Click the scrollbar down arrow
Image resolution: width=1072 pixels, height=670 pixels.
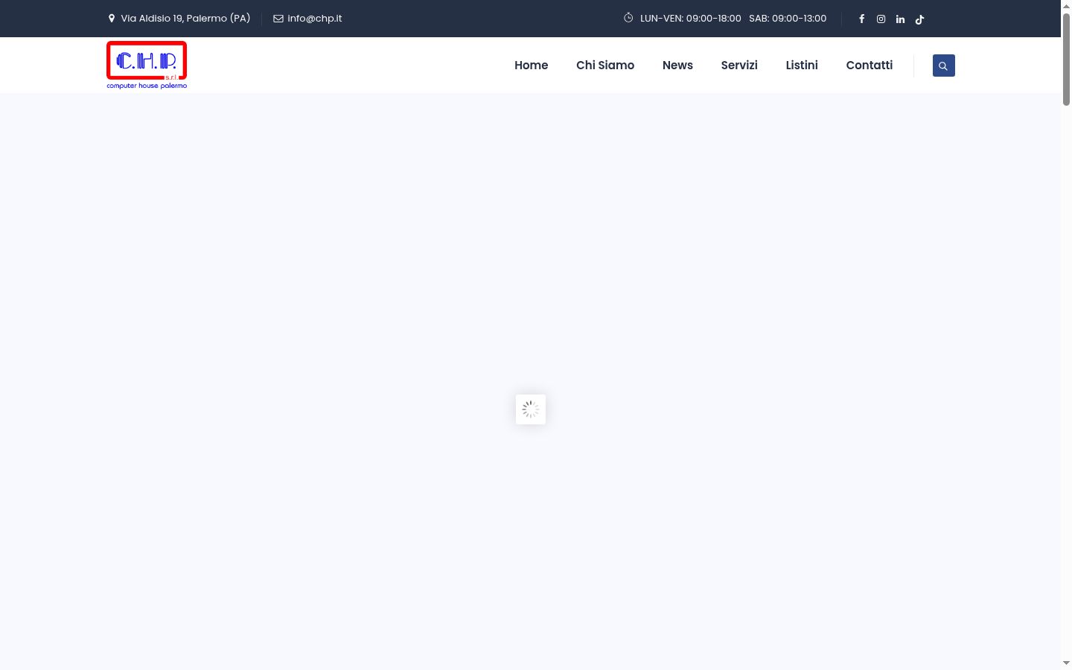pyautogui.click(x=1066, y=663)
